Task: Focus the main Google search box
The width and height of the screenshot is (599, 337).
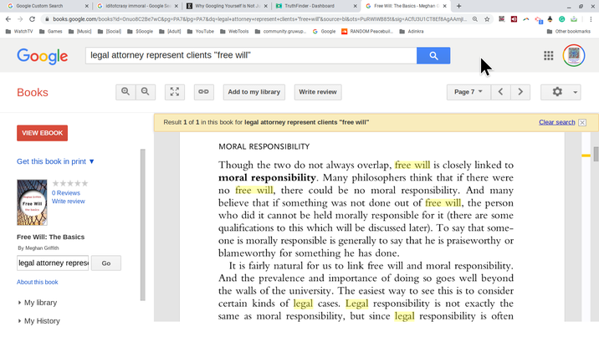Action: pos(251,55)
